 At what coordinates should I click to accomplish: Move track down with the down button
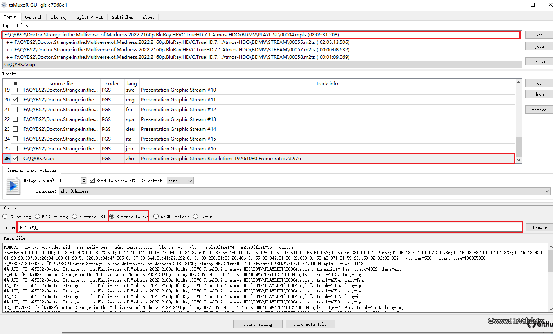tap(539, 94)
